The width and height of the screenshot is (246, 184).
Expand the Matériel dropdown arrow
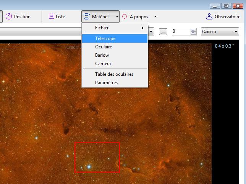point(117,17)
